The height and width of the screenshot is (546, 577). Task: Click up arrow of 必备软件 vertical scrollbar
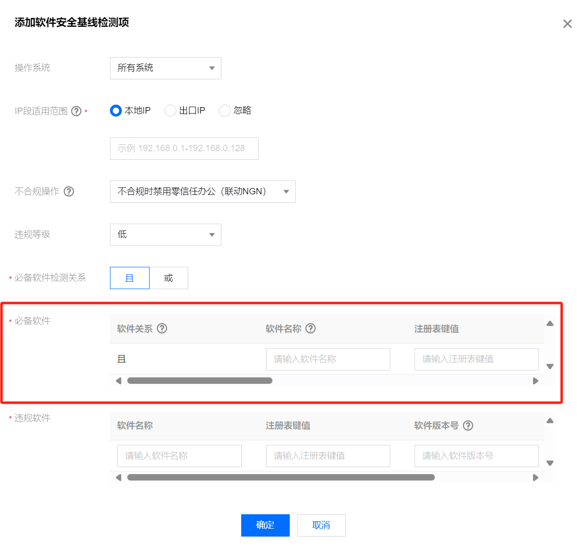pyautogui.click(x=550, y=323)
